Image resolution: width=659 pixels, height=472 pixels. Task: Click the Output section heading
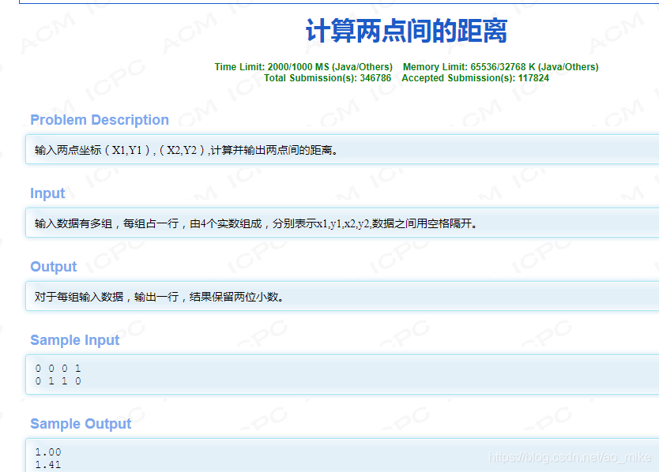pyautogui.click(x=54, y=267)
